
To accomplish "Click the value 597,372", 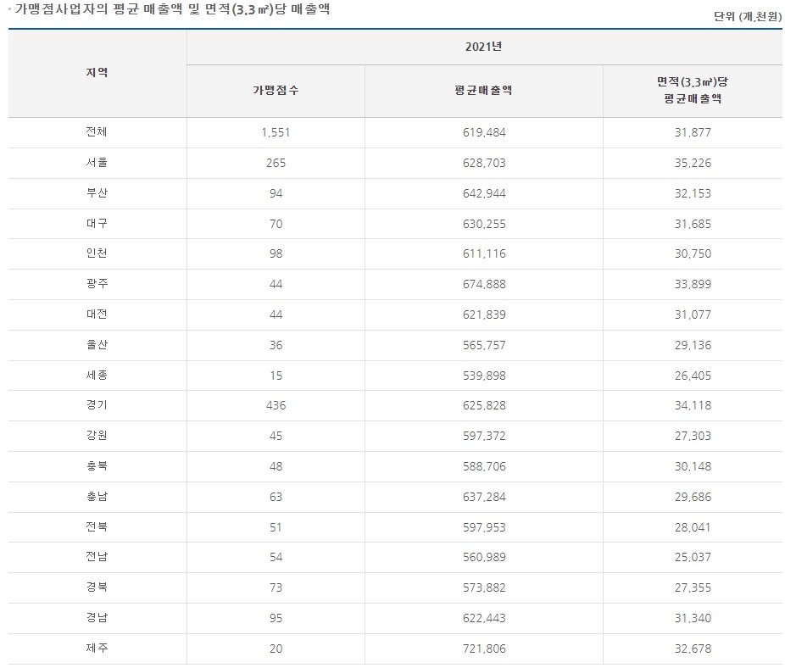I will click(484, 437).
